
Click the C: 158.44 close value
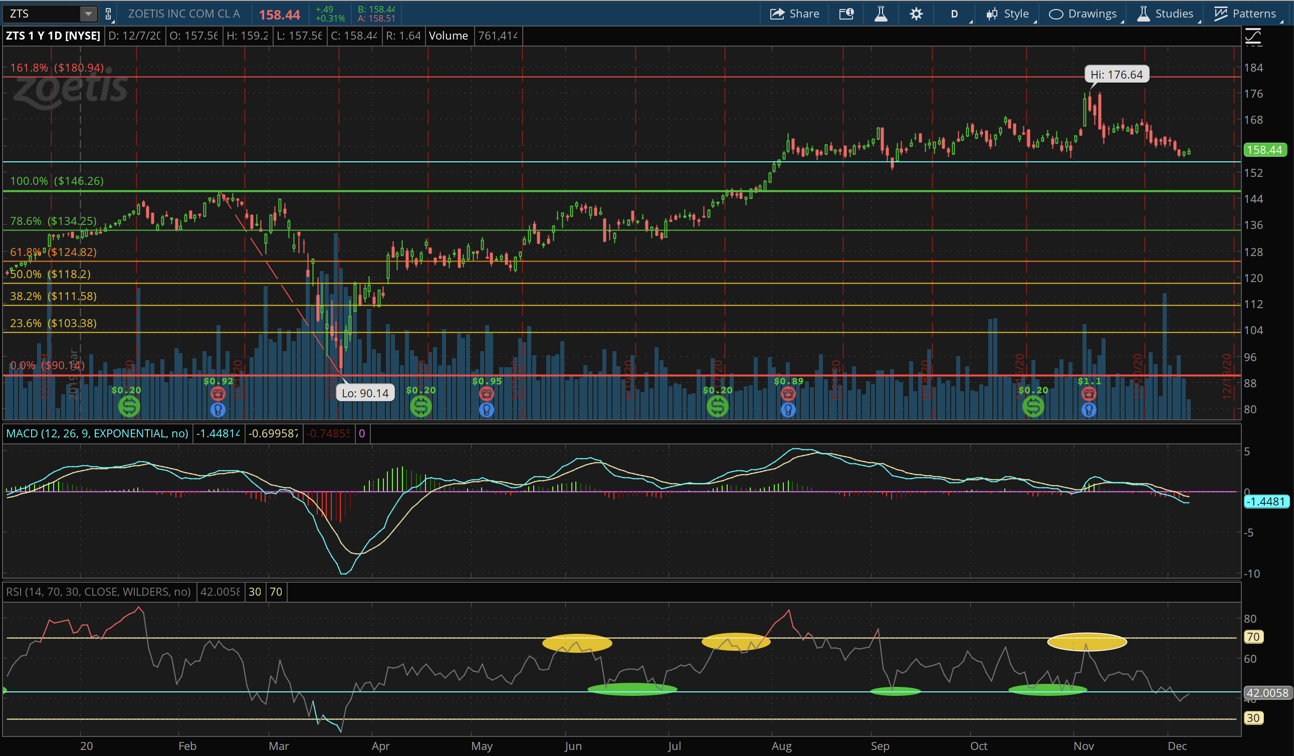point(354,36)
